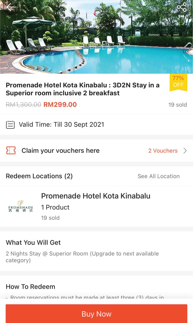Select Promenade Hotel Kota Kinabalu location

click(x=96, y=196)
